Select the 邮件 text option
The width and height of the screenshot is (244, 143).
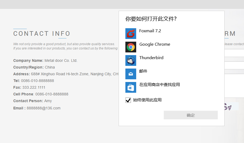point(143,71)
